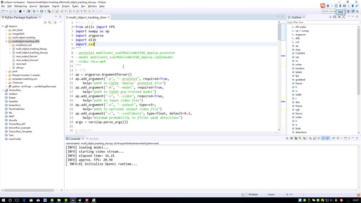Select CLASSES in the Outline
The image size is (361, 203).
300,53
